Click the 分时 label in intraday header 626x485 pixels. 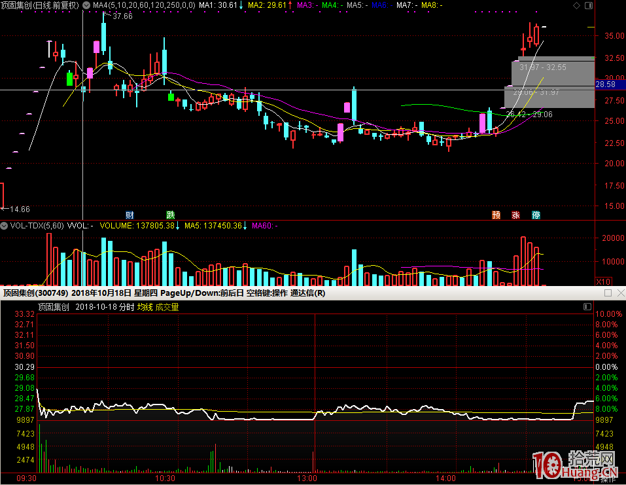point(126,307)
